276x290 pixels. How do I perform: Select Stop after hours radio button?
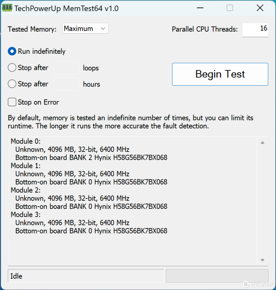click(12, 84)
